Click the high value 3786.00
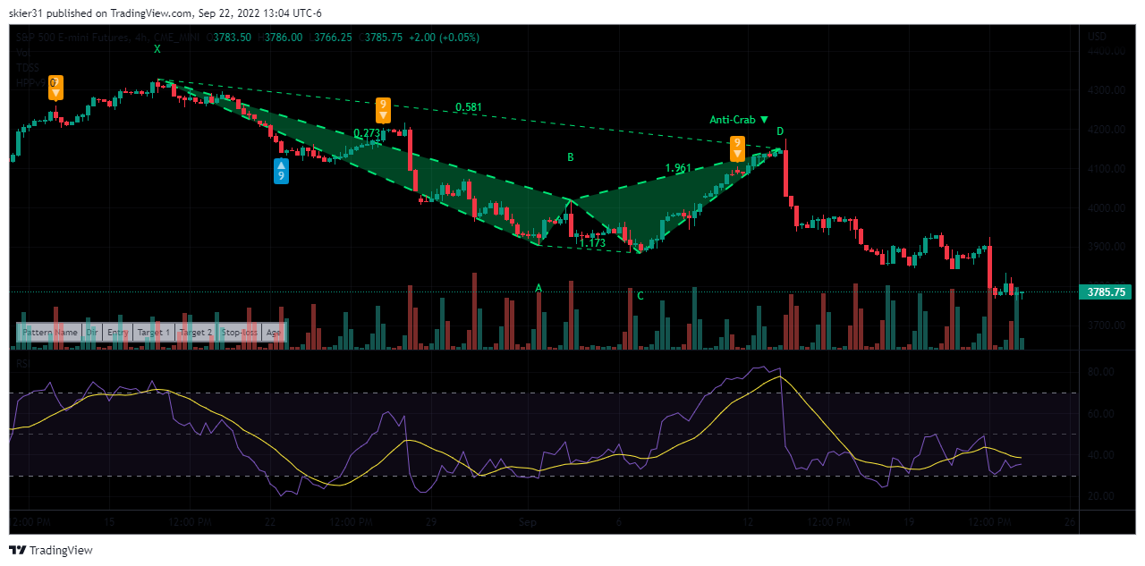The image size is (1145, 566). click(284, 38)
